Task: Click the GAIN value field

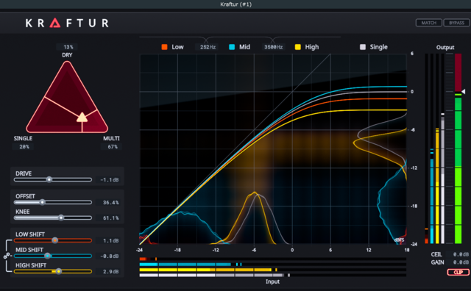Action: (460, 262)
